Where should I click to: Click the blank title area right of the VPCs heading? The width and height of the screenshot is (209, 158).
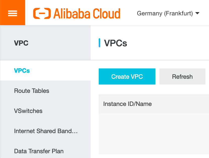point(168,43)
